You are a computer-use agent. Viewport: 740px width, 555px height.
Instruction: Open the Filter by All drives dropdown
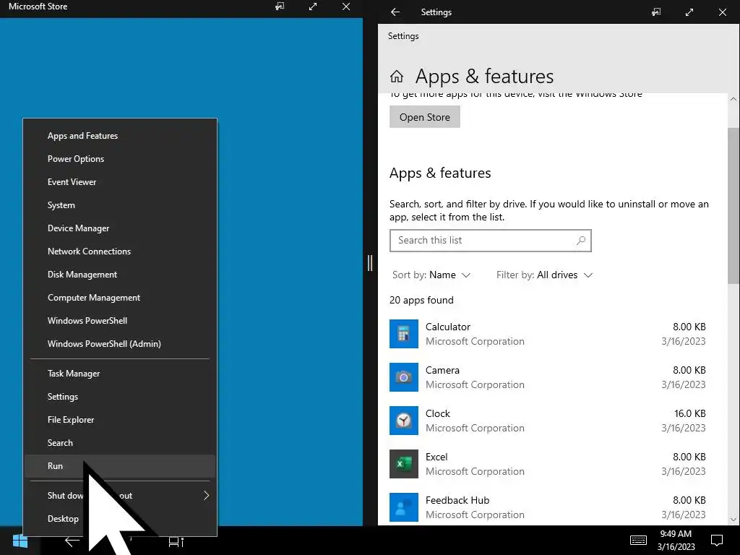(544, 275)
